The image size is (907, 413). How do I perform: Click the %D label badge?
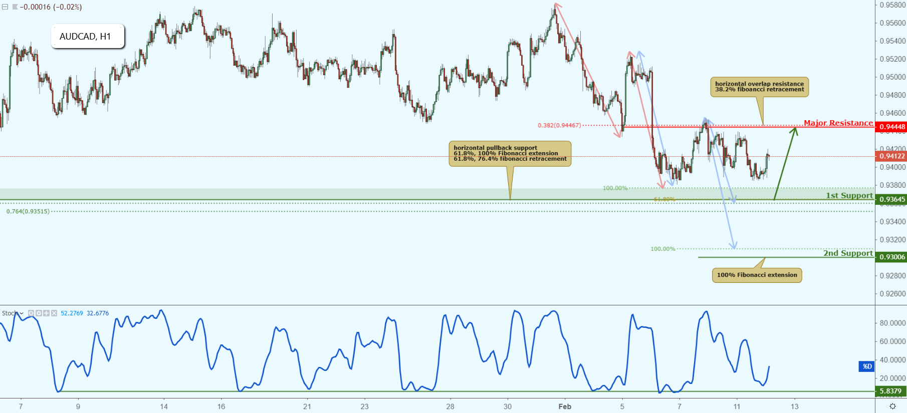coord(867,366)
